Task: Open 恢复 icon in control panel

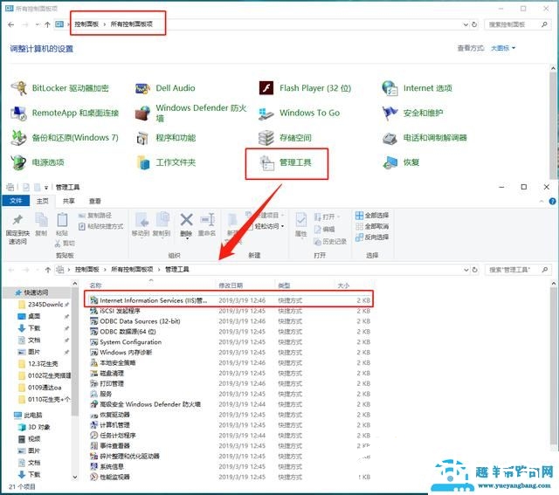Action: [x=390, y=163]
